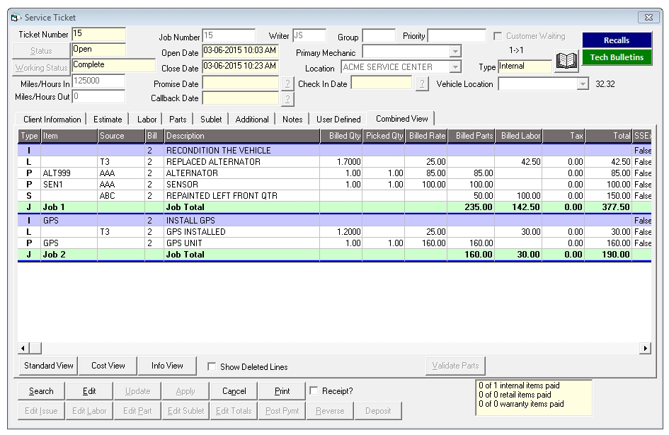The image size is (669, 435).
Task: Select the INSTALL GPS row
Action: coord(334,221)
